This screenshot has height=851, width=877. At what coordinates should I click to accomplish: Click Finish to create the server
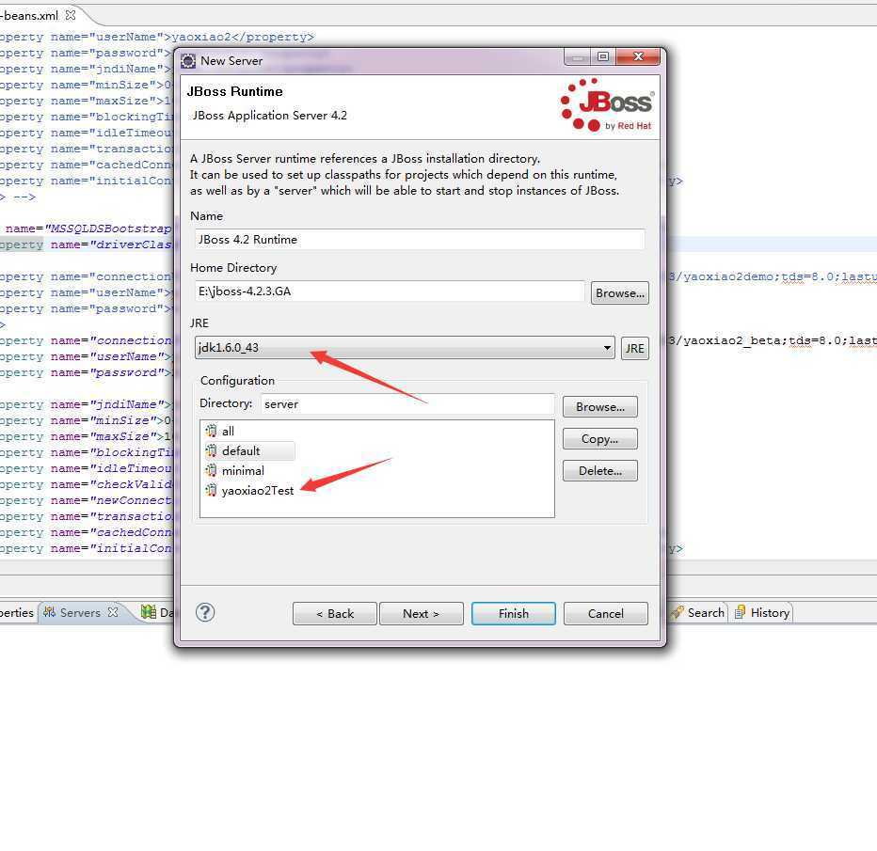(x=514, y=613)
